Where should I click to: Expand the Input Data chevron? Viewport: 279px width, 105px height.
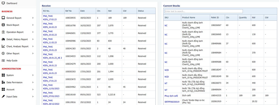[33, 97]
